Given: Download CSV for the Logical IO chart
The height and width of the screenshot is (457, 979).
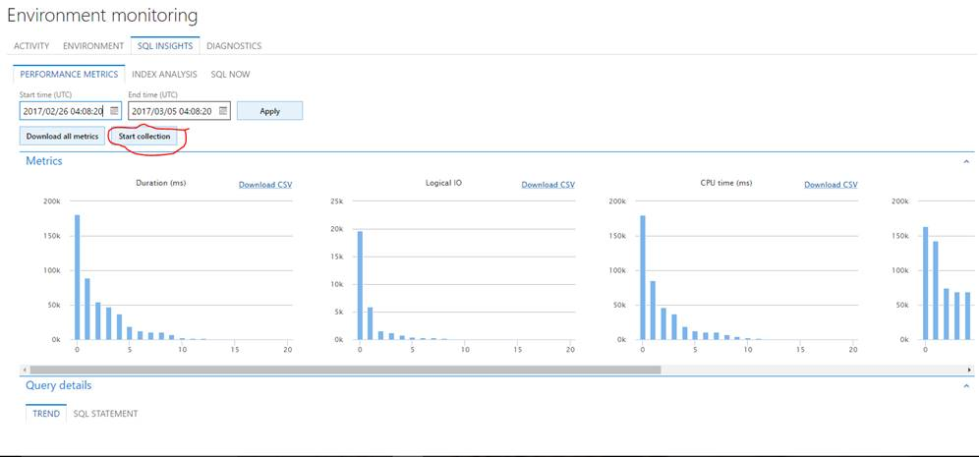Looking at the screenshot, I should (547, 185).
